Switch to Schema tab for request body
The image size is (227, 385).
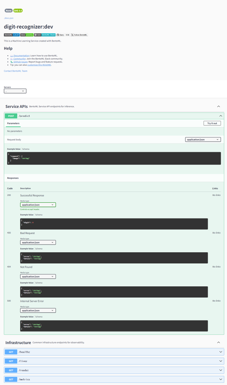pos(26,149)
